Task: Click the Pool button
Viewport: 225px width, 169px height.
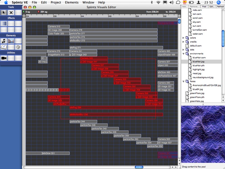Action: [204, 6]
